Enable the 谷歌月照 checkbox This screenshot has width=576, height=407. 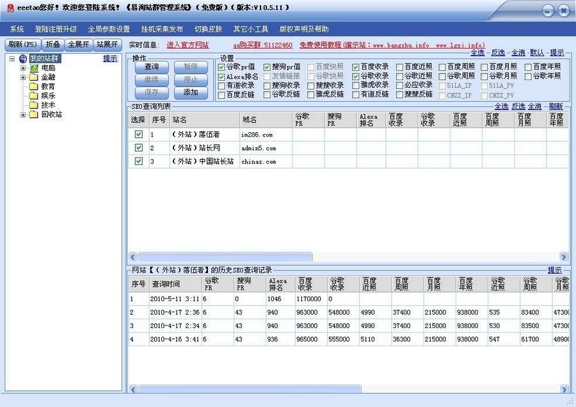pos(484,76)
